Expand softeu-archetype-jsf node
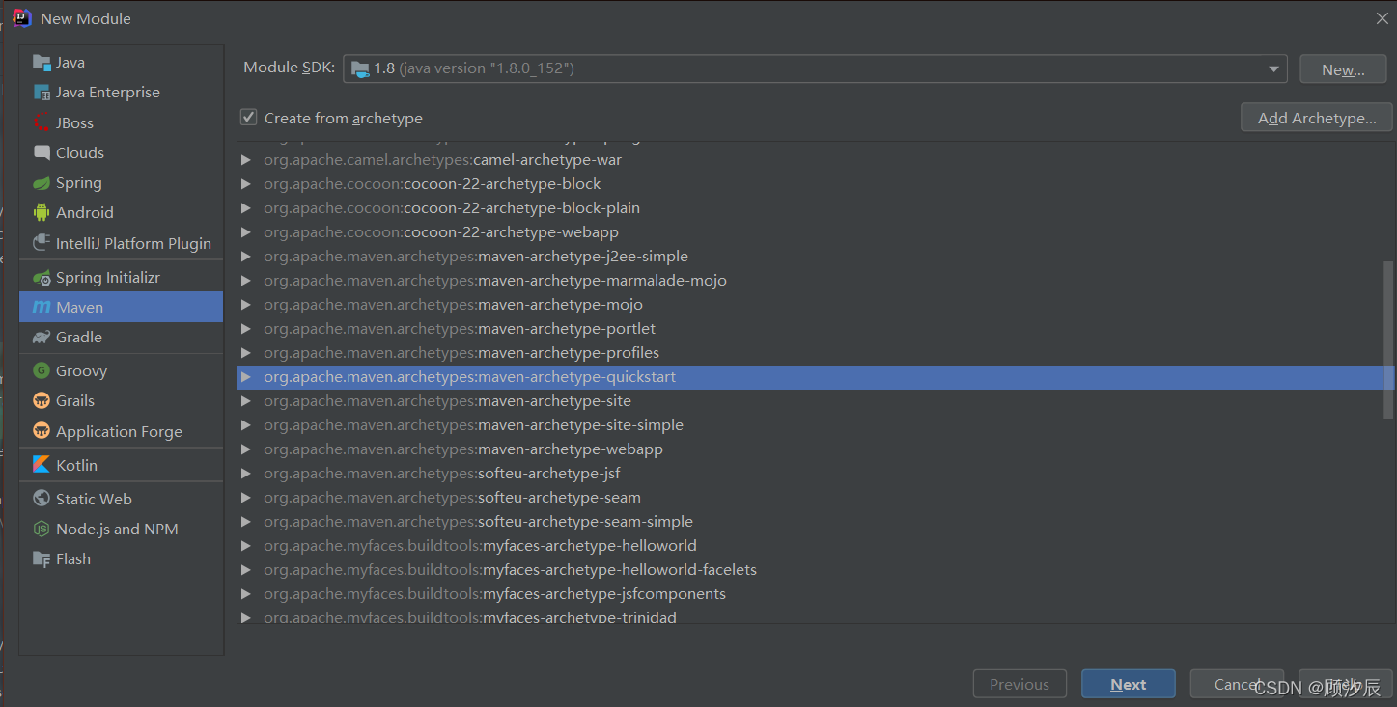1397x707 pixels. 246,474
